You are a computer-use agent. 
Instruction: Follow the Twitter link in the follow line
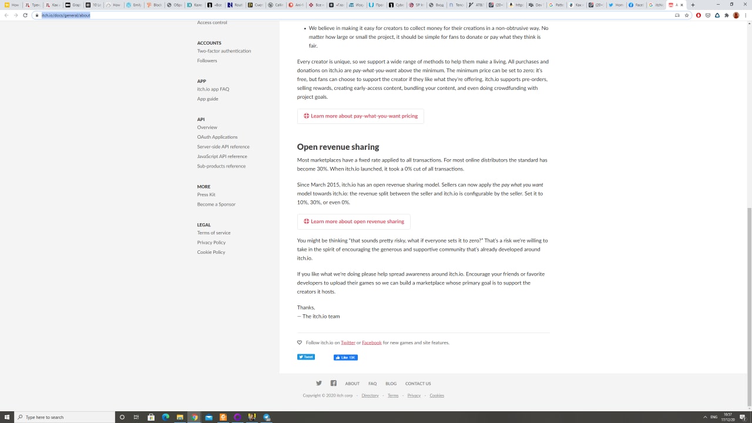348,343
